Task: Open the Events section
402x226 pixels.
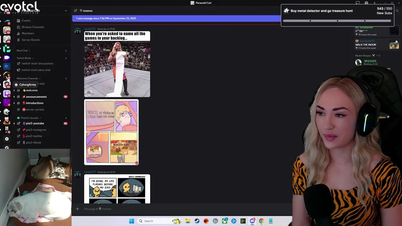Action: pos(26,21)
